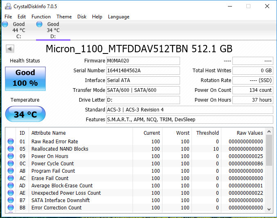277x218 pixels.
Task: Open the Theme menu
Action: (x=64, y=17)
